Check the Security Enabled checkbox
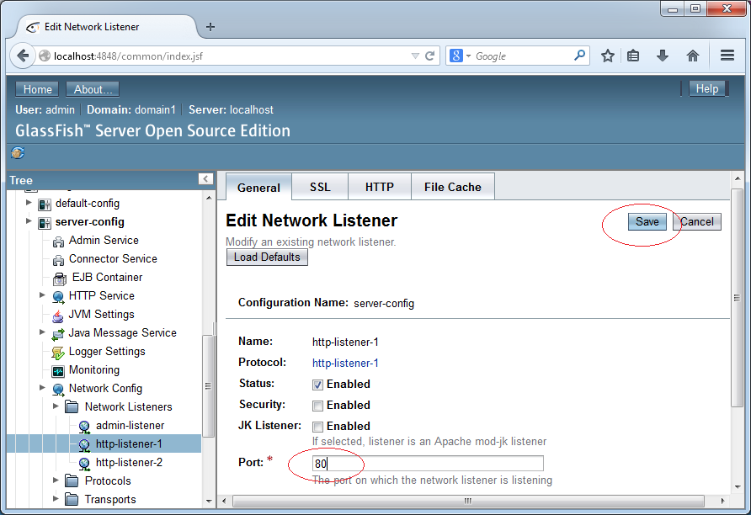The image size is (751, 515). 317,406
